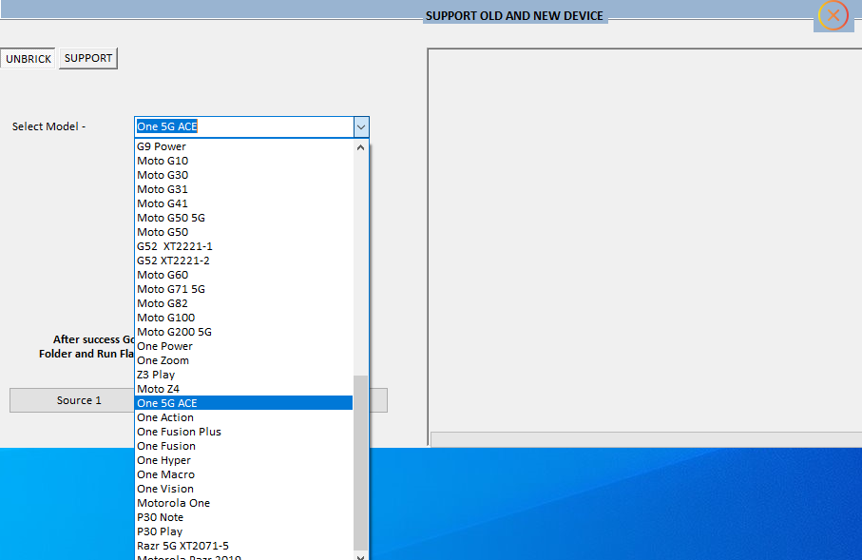Viewport: 862px width, 560px height.
Task: Select P30 Note model
Action: 243,517
